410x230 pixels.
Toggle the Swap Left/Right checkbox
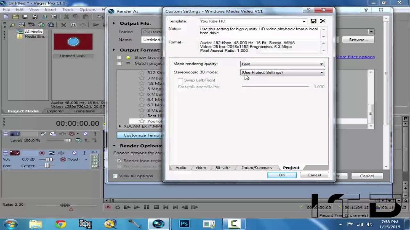tap(180, 80)
